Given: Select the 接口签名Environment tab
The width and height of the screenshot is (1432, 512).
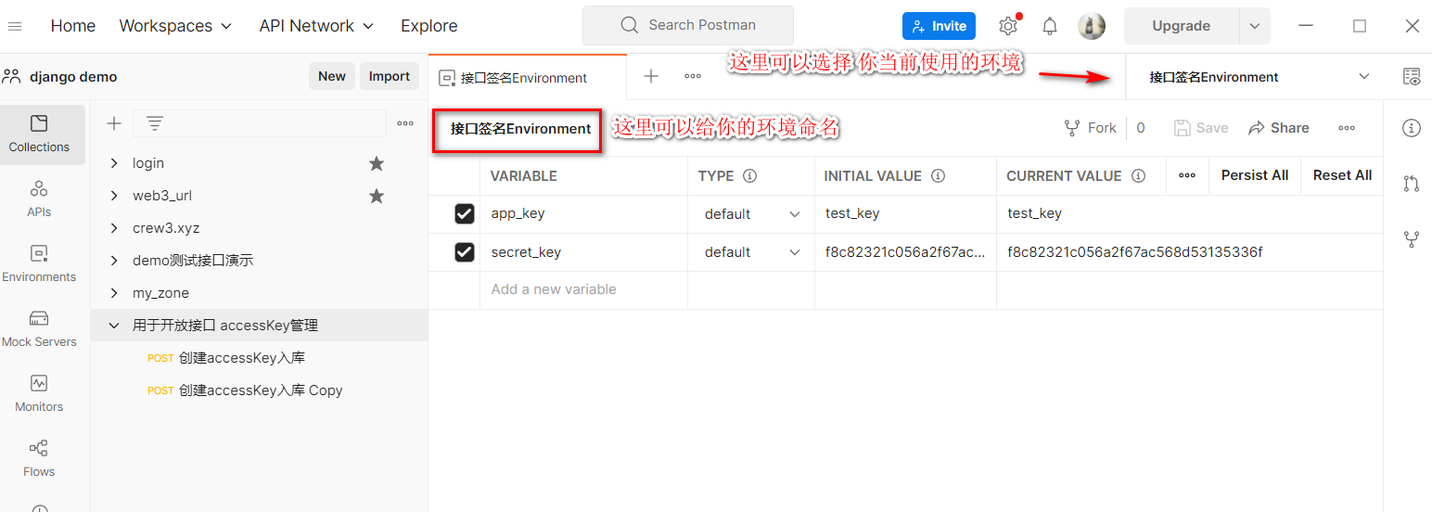Looking at the screenshot, I should click(527, 78).
